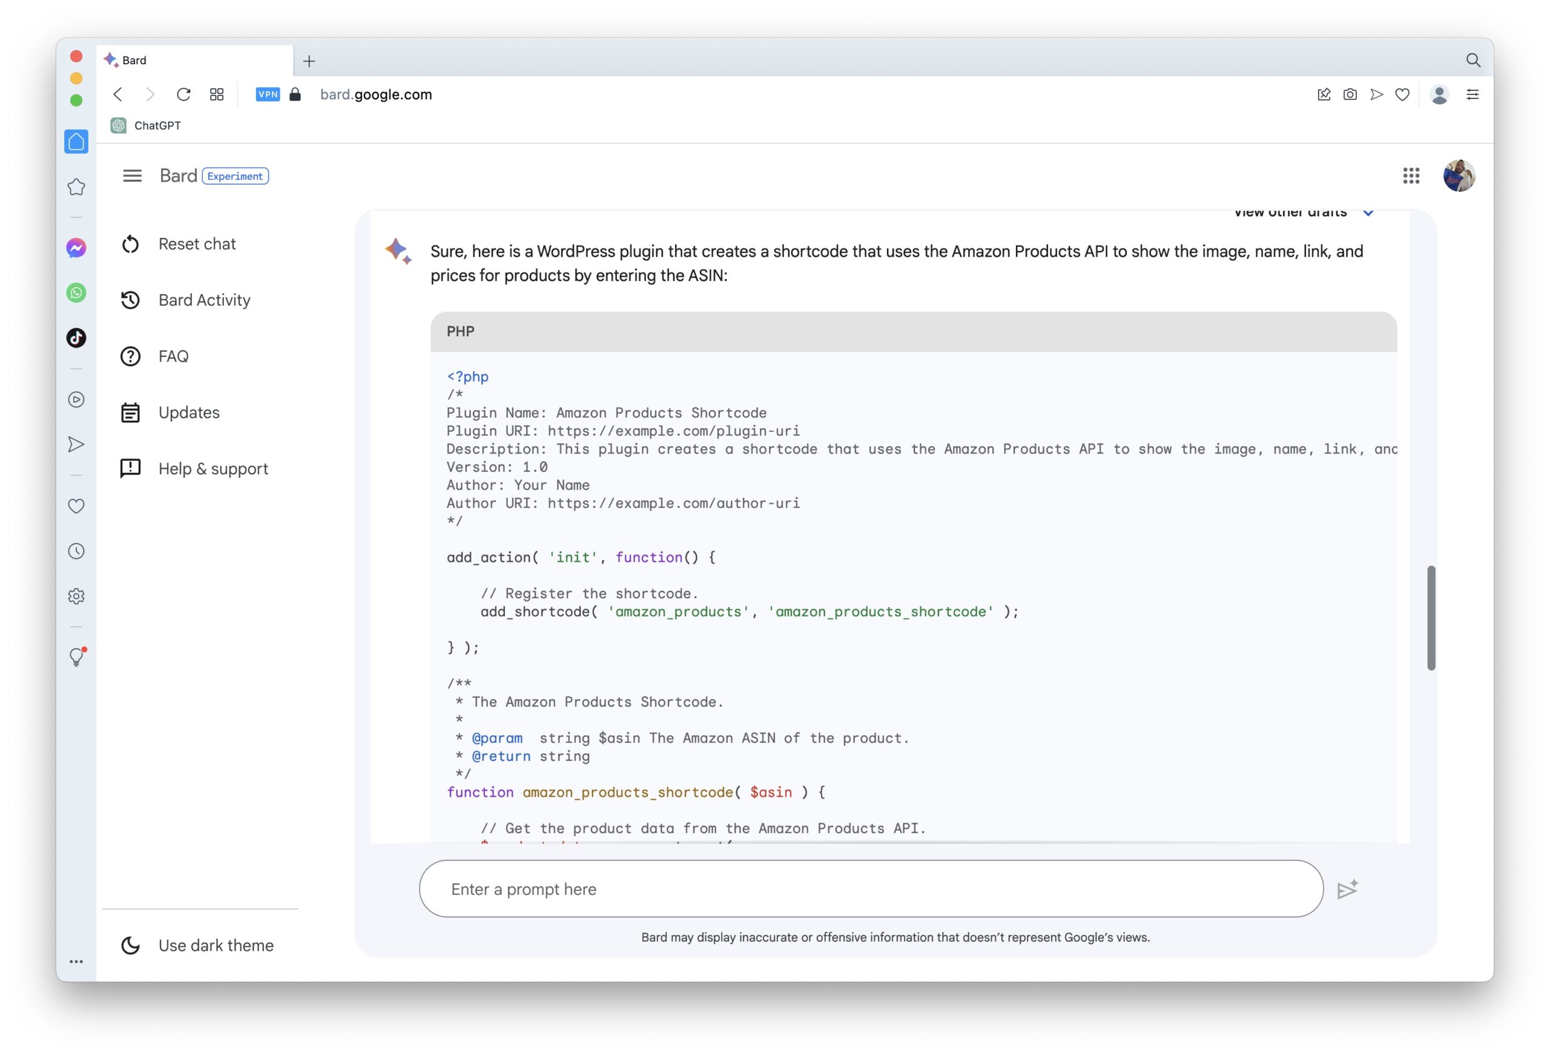Open the speed dial grid icon
Viewport: 1550px width, 1056px height.
coord(217,94)
